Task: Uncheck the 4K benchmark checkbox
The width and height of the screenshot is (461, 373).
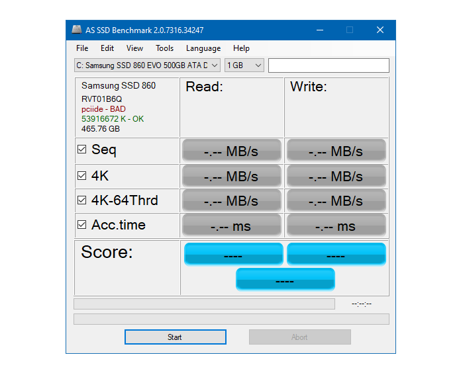Action: coord(81,175)
